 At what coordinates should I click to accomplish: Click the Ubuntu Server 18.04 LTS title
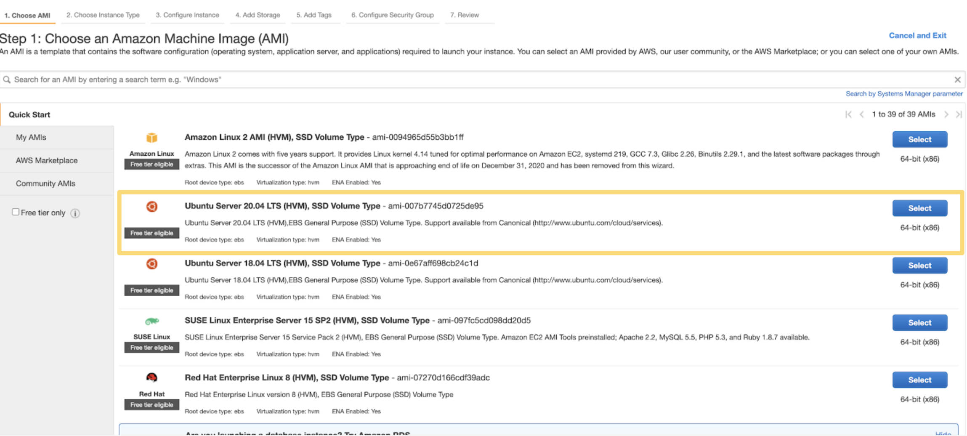click(x=282, y=263)
